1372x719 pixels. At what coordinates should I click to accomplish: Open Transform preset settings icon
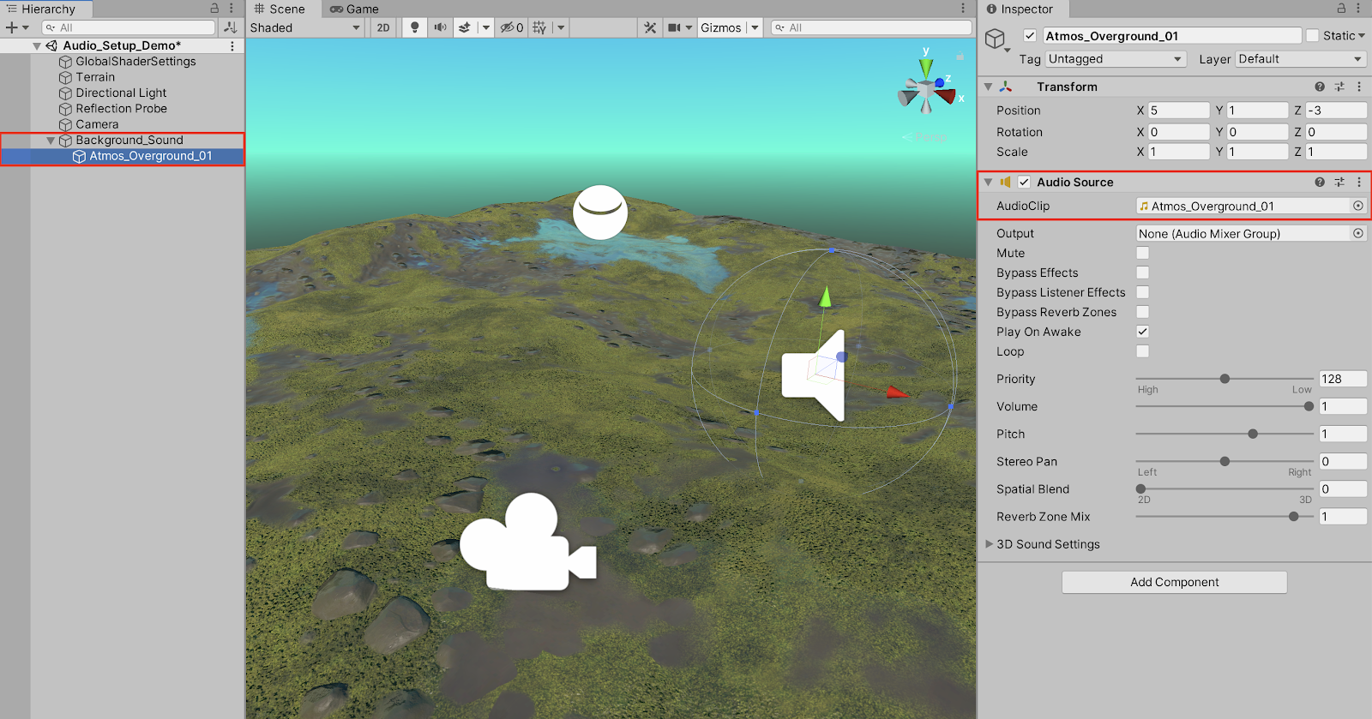(x=1339, y=87)
